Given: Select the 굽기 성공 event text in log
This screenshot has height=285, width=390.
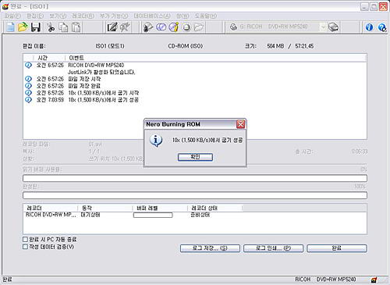Looking at the screenshot, I should click(104, 100).
